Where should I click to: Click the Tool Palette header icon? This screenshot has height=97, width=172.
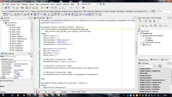coord(139,63)
